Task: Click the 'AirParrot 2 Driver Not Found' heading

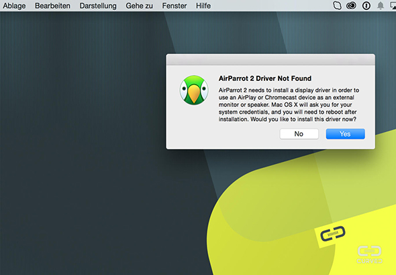Action: point(265,78)
